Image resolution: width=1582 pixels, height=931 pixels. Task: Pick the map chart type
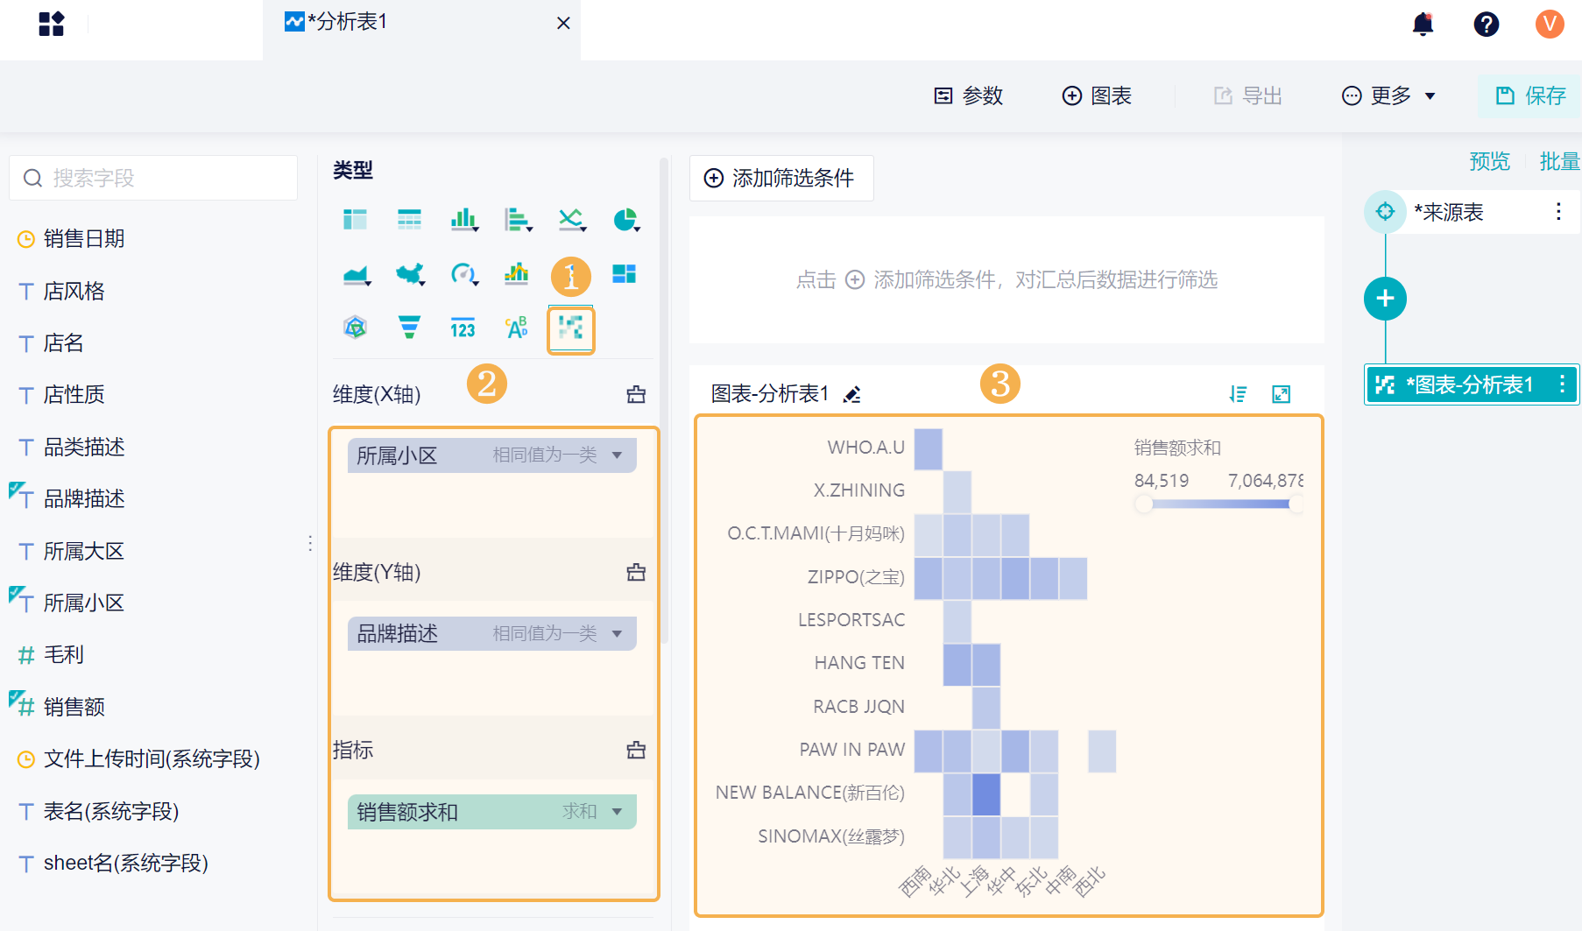point(410,275)
